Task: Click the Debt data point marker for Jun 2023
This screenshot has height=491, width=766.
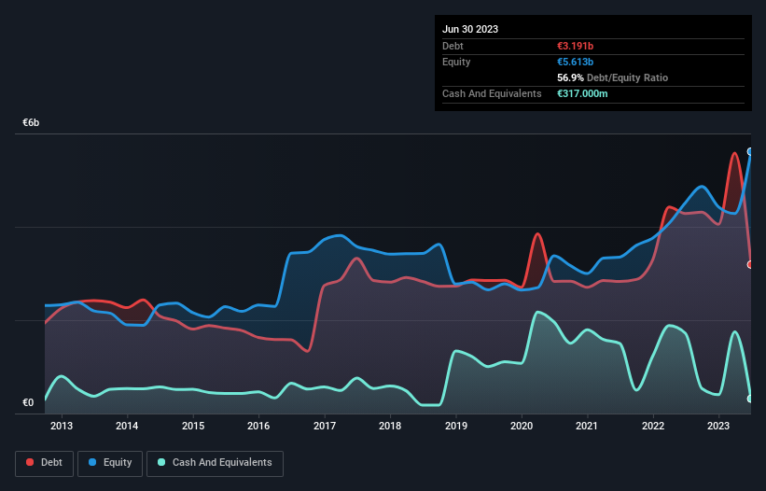Action: tap(750, 265)
